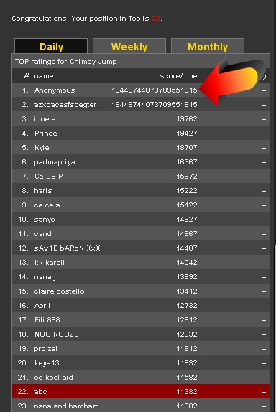Click score 15222 in haris's row
The image size is (276, 412).
pos(187,191)
